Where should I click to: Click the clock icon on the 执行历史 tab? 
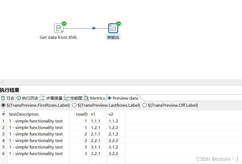point(19,98)
